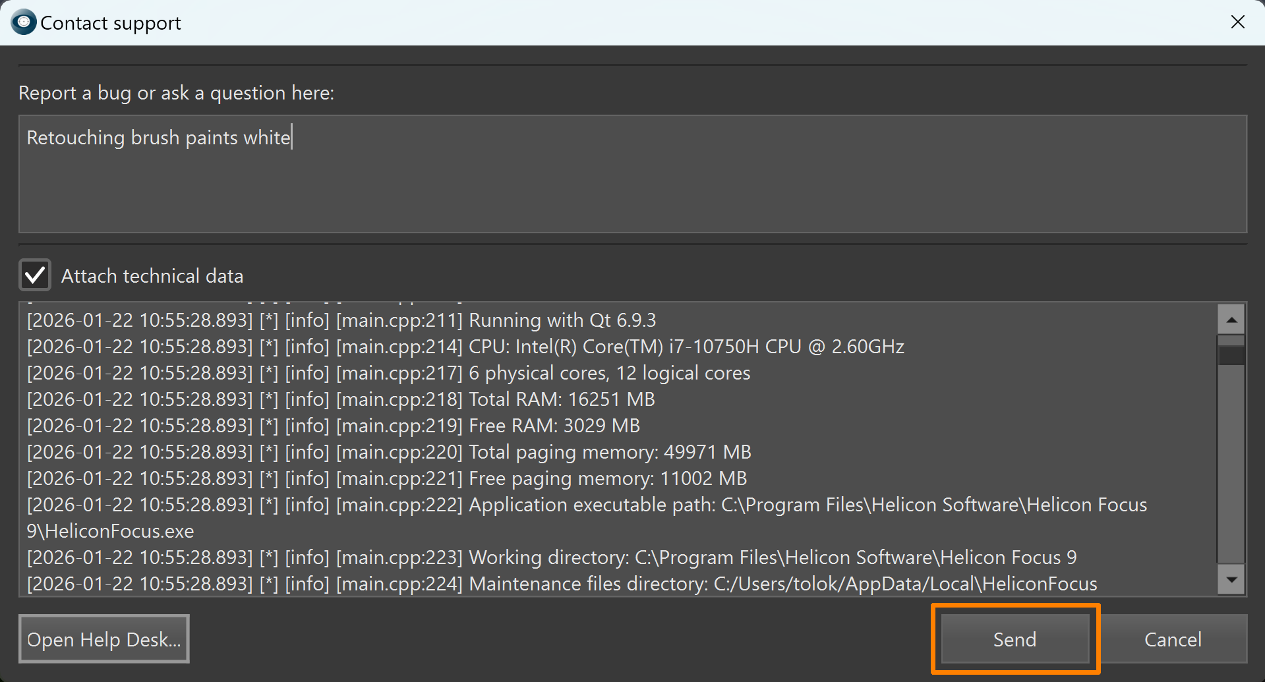This screenshot has height=682, width=1265.
Task: Select the Total RAM 16251 MB log line
Action: point(341,399)
